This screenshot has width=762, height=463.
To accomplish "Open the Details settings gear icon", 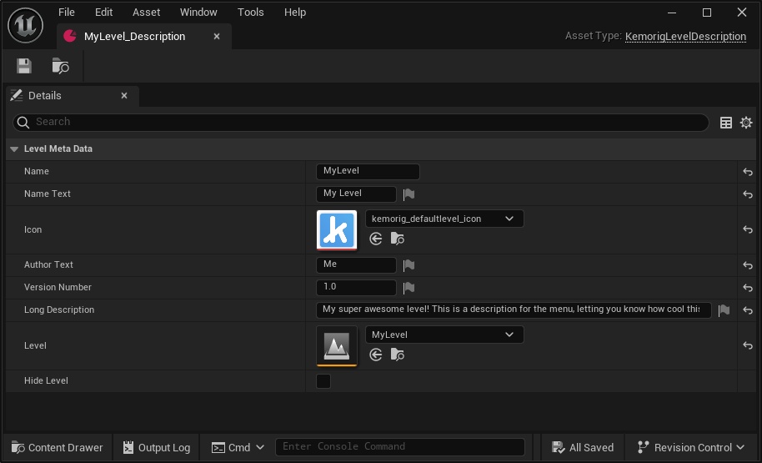I will pos(746,123).
